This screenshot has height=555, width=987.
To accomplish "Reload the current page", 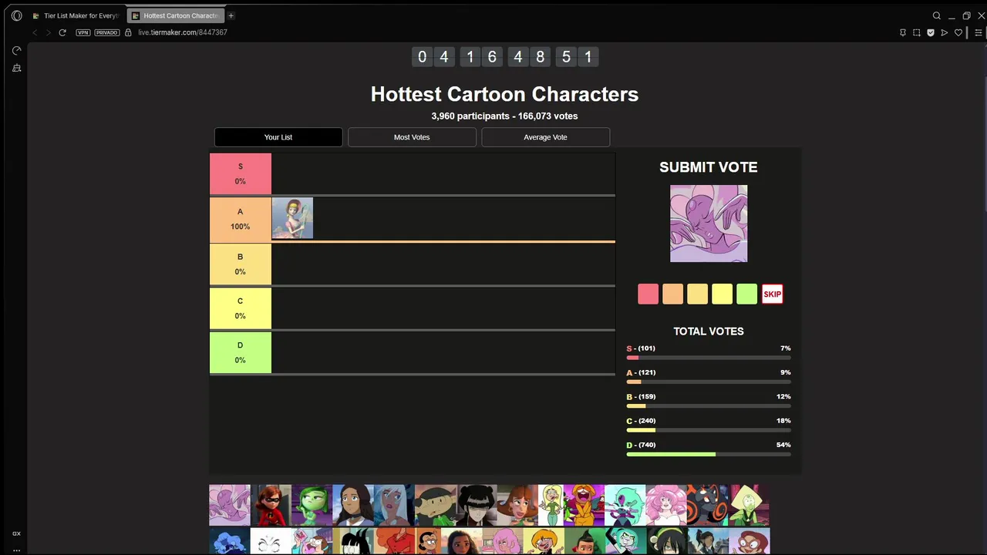I will [x=62, y=32].
